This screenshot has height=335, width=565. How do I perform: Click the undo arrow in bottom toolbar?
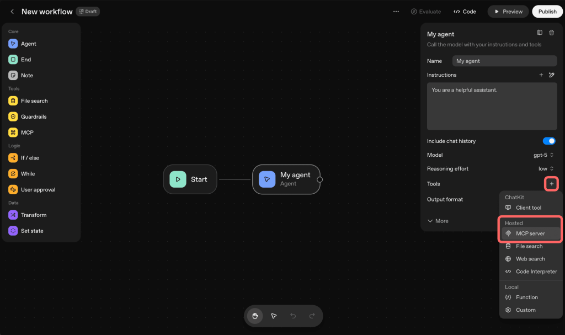pos(293,316)
